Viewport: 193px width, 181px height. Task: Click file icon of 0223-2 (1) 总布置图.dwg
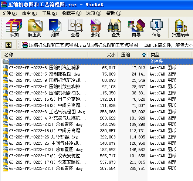click(6, 168)
